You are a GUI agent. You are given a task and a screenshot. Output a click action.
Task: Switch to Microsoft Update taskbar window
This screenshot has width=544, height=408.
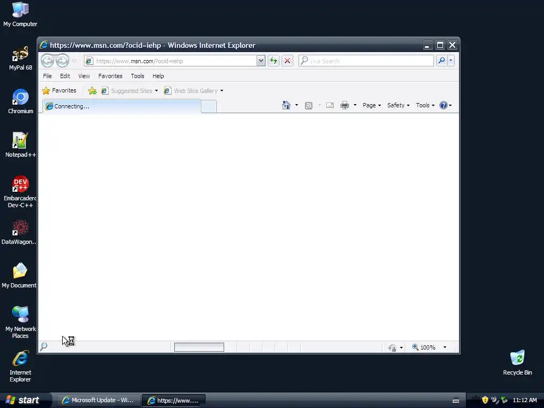[98, 401]
